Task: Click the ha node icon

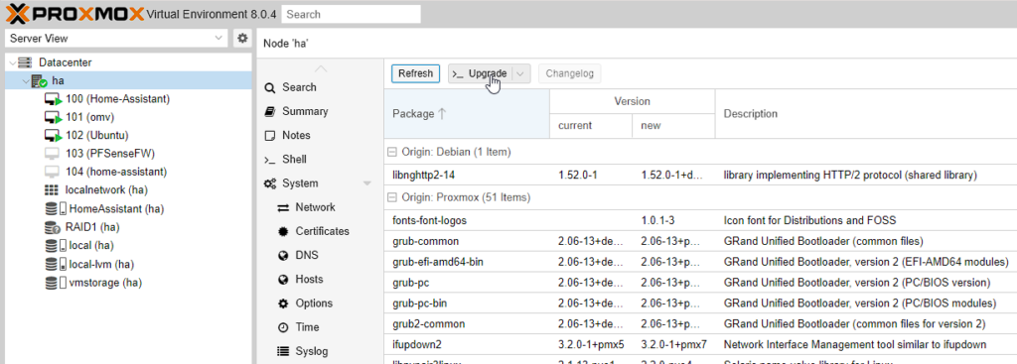Action: [x=39, y=81]
